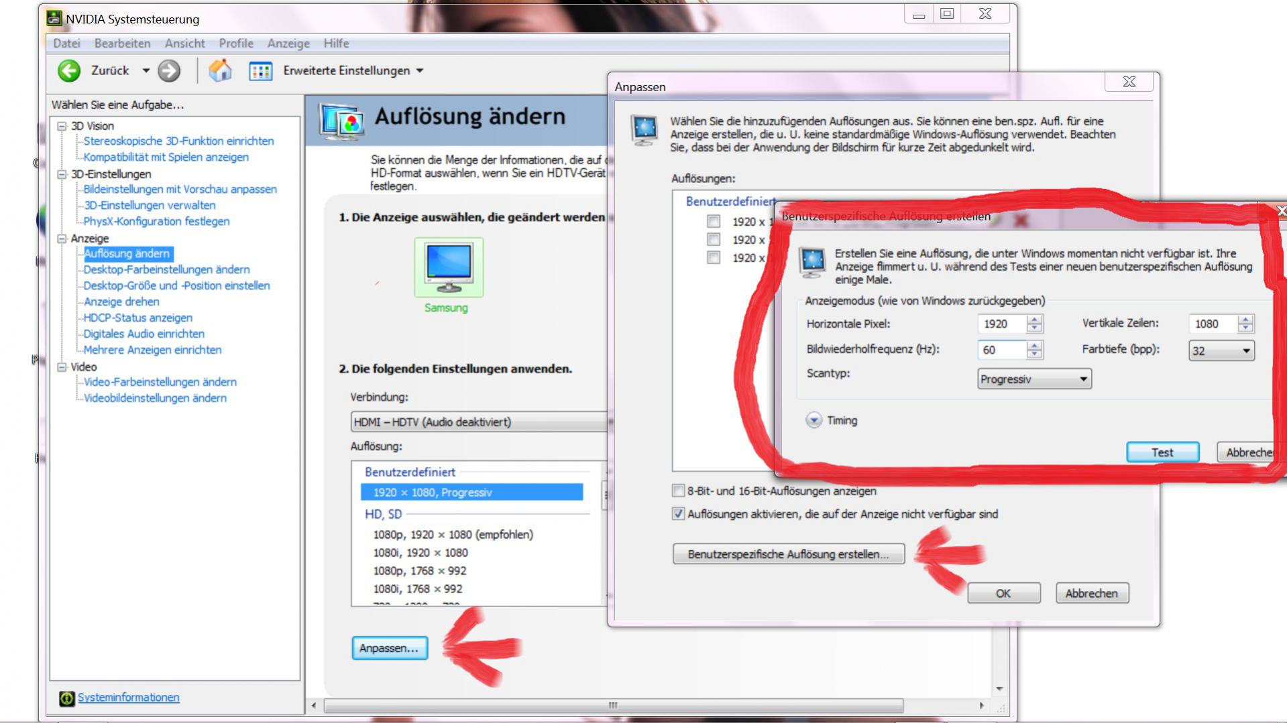Select the Samsung monitor display icon
The width and height of the screenshot is (1287, 723).
[449, 267]
